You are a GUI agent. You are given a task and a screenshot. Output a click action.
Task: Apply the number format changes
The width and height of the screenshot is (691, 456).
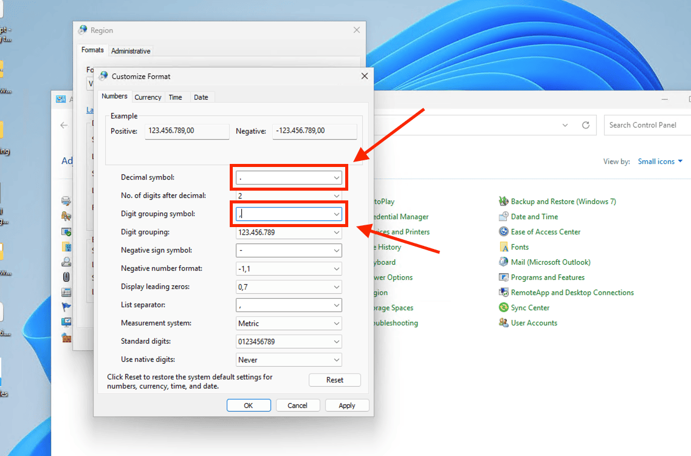click(x=346, y=405)
